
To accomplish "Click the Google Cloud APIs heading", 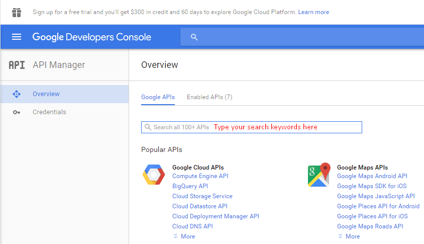I will tap(198, 168).
